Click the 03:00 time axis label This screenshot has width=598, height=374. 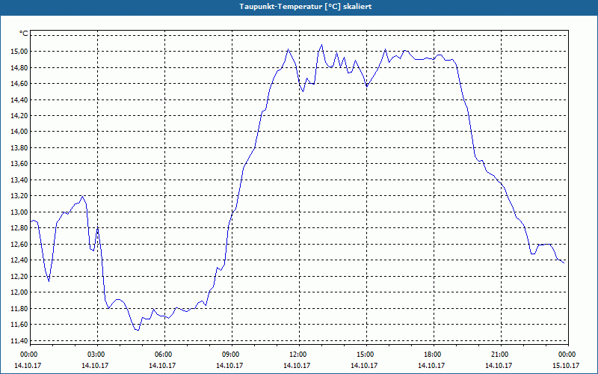pos(97,355)
